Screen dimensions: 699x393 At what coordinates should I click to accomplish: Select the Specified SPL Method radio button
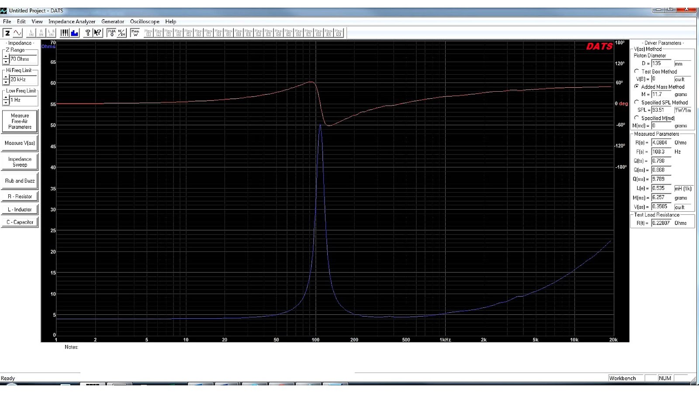tap(637, 102)
